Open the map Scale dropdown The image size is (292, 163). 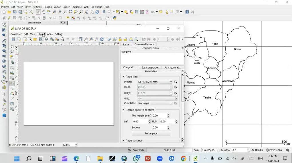(218, 150)
